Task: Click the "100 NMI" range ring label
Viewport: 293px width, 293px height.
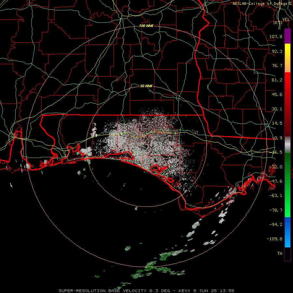Action: [146, 26]
